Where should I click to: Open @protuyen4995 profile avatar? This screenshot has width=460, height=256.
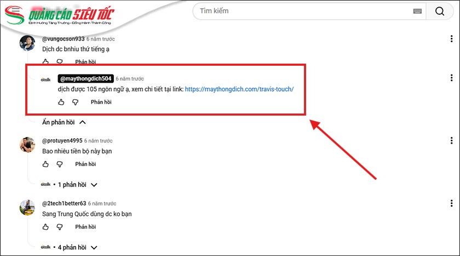point(27,145)
